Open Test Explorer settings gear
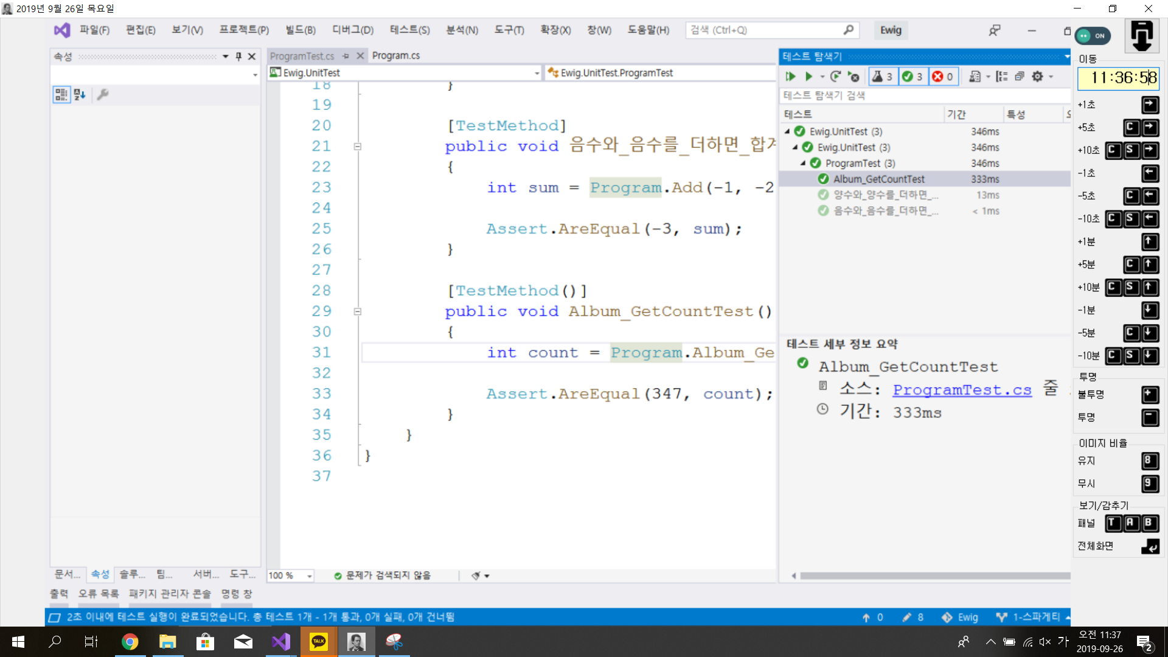This screenshot has width=1168, height=657. click(1038, 77)
